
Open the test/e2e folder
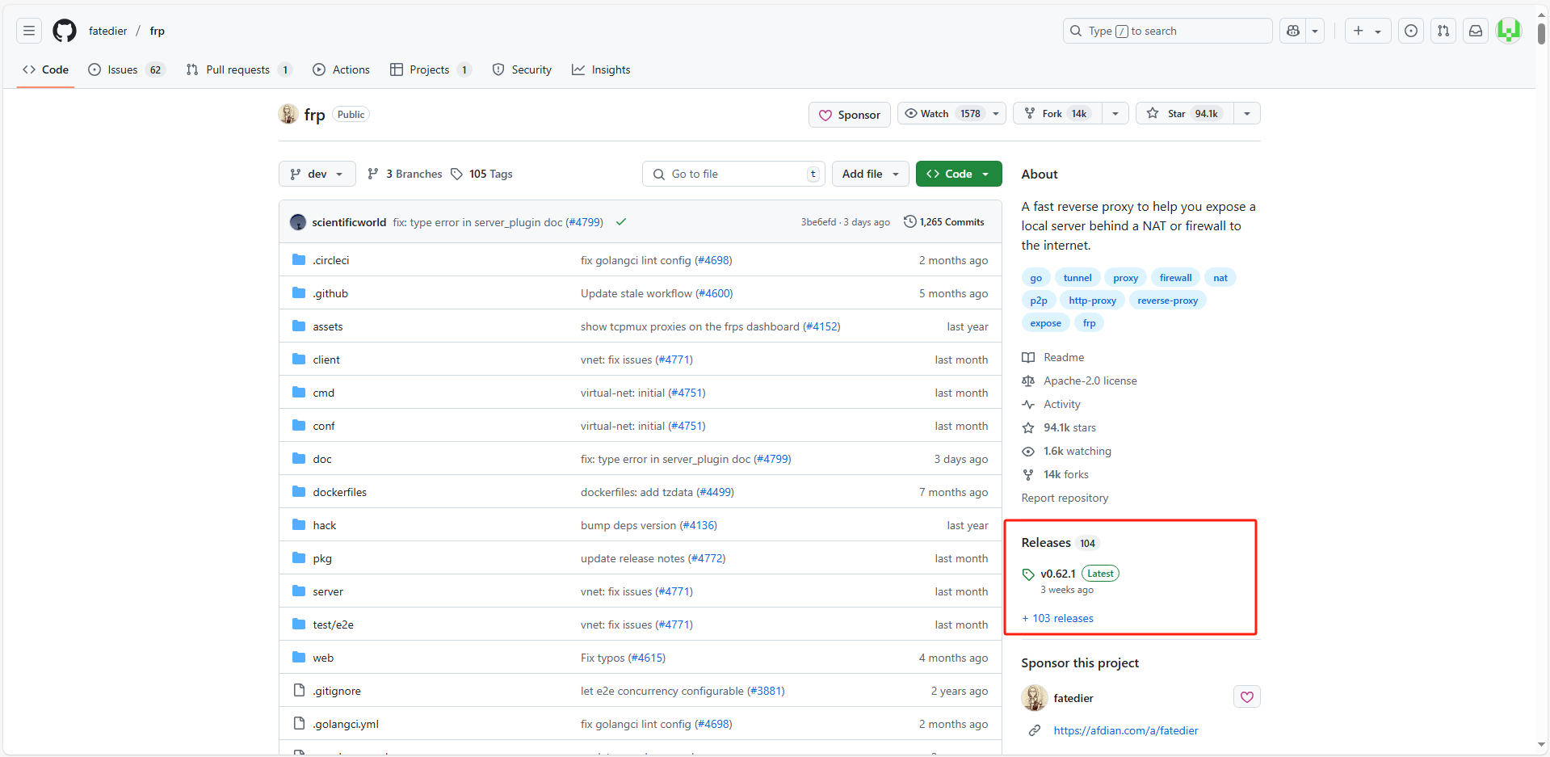tap(334, 625)
